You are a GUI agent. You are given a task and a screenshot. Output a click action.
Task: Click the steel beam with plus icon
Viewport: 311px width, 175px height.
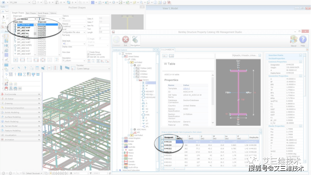pyautogui.click(x=43, y=68)
